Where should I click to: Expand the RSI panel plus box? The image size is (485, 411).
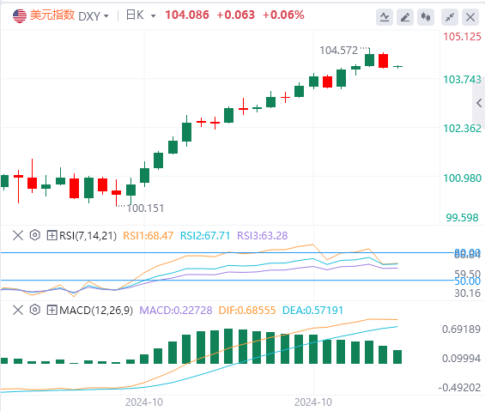click(x=52, y=236)
